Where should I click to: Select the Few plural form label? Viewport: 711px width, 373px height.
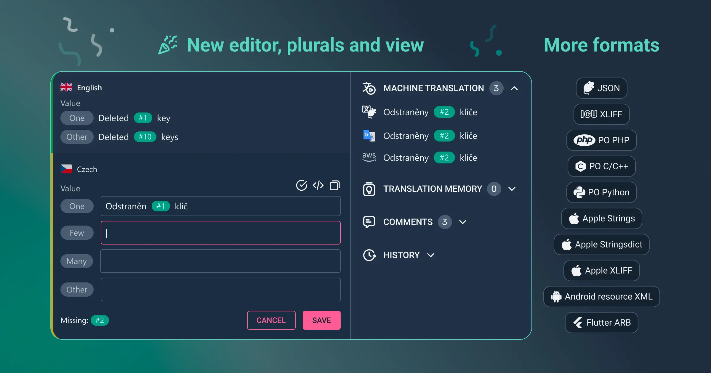click(77, 233)
